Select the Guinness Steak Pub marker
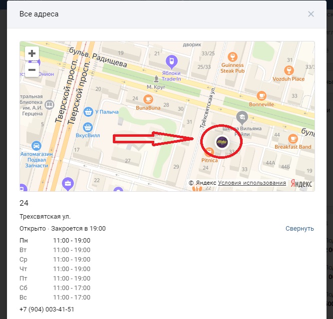This screenshot has height=319, width=333. pyautogui.click(x=232, y=56)
